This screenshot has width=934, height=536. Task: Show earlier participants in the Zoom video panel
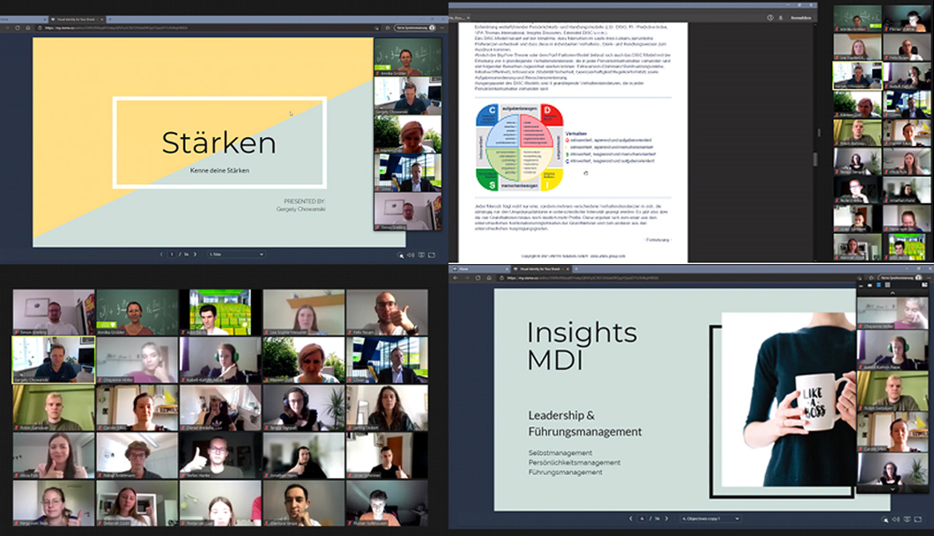click(893, 293)
